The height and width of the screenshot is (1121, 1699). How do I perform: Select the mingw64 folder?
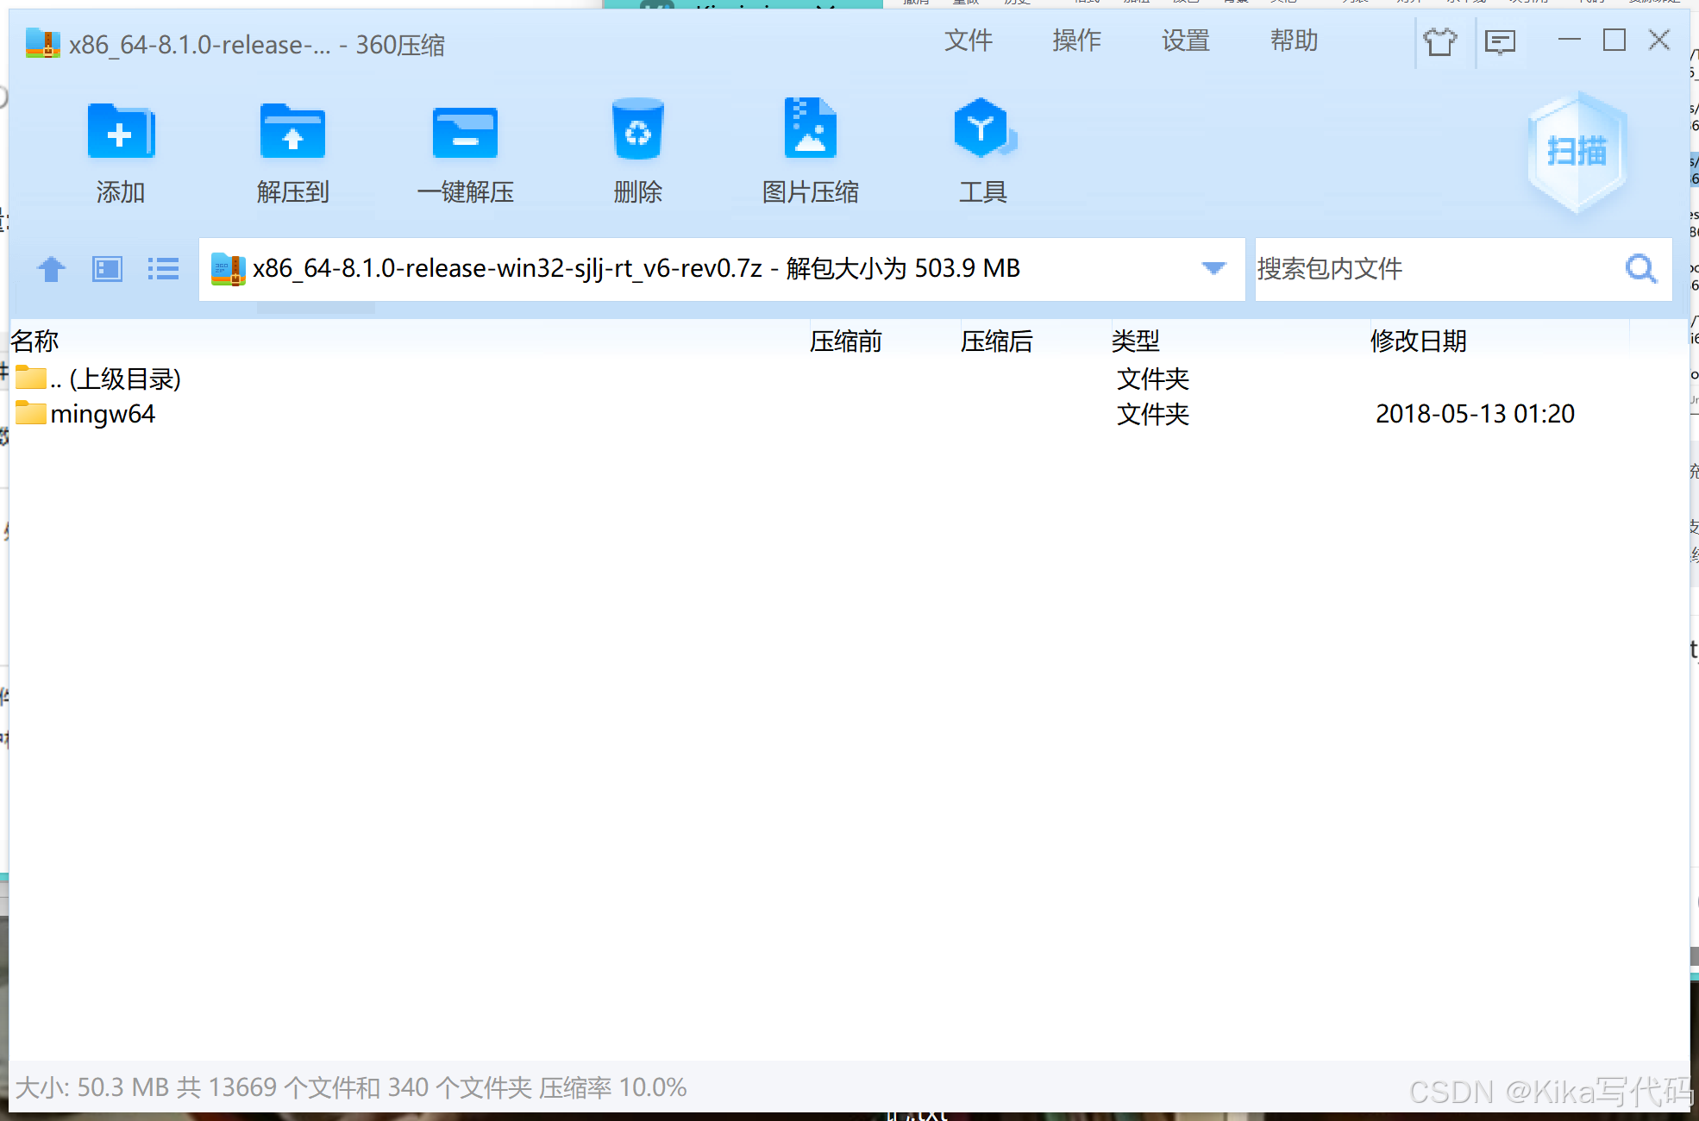pyautogui.click(x=102, y=415)
